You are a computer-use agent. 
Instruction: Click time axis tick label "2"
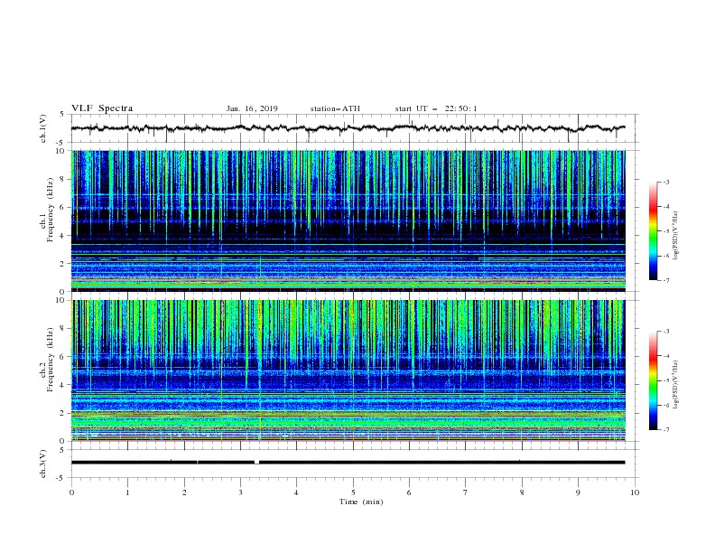click(x=184, y=492)
